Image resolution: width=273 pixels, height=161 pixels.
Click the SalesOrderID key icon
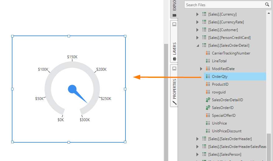(x=208, y=108)
